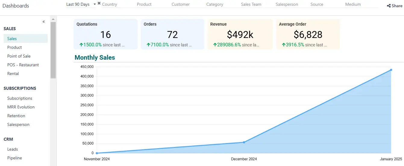Open the Product filter field
Screen dimensions: 404x166
click(153, 5)
